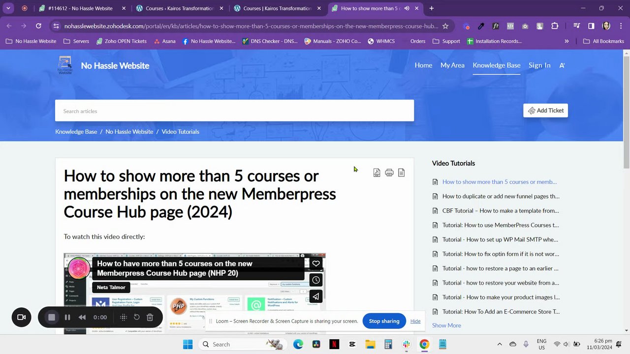Switch to the Courses ‹ Kairos Transformation tab
This screenshot has width=630, height=354.
[180, 8]
